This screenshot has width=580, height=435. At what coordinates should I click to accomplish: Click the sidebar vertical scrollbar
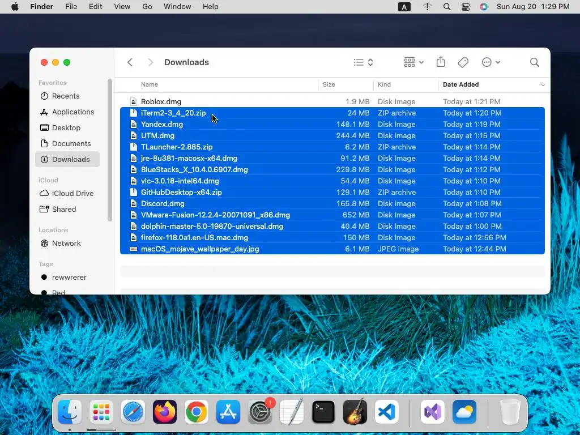(x=109, y=150)
